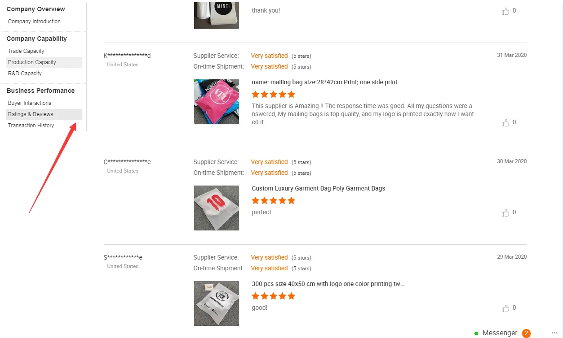Navigate to Buyer Interactions

tap(30, 103)
